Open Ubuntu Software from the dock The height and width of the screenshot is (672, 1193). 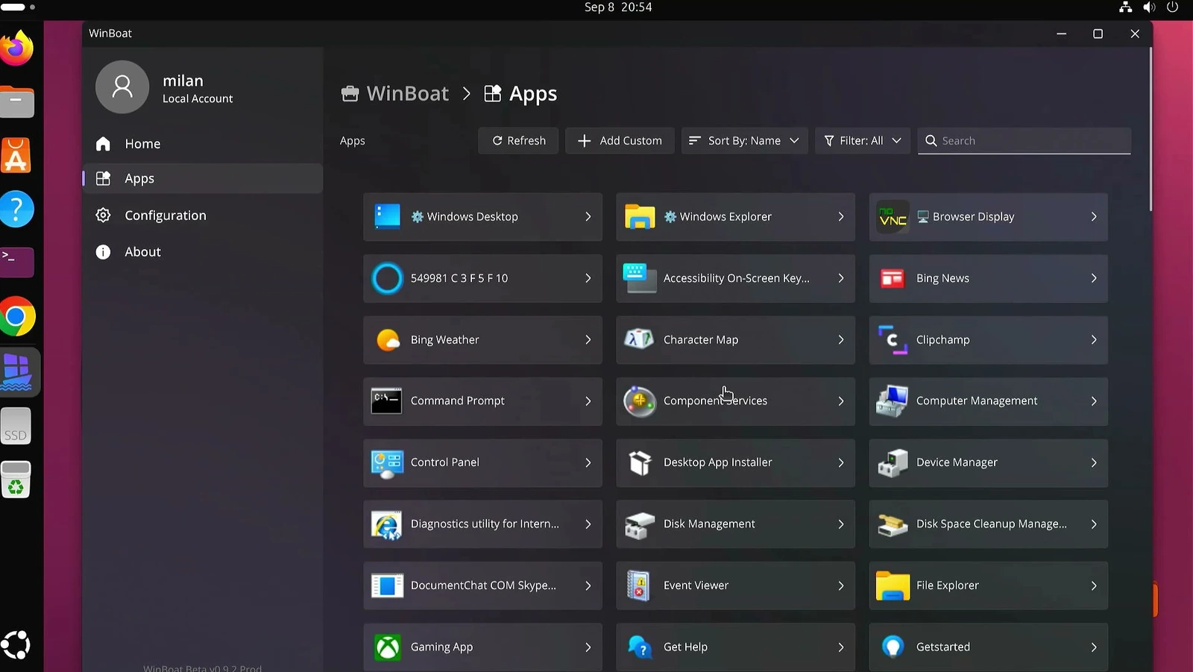click(16, 156)
